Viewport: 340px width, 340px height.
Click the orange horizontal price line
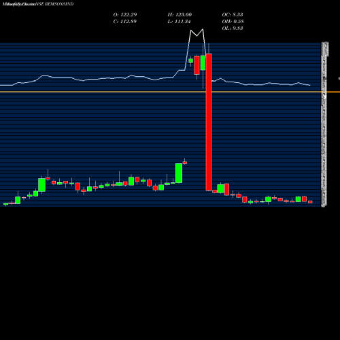pos(170,92)
